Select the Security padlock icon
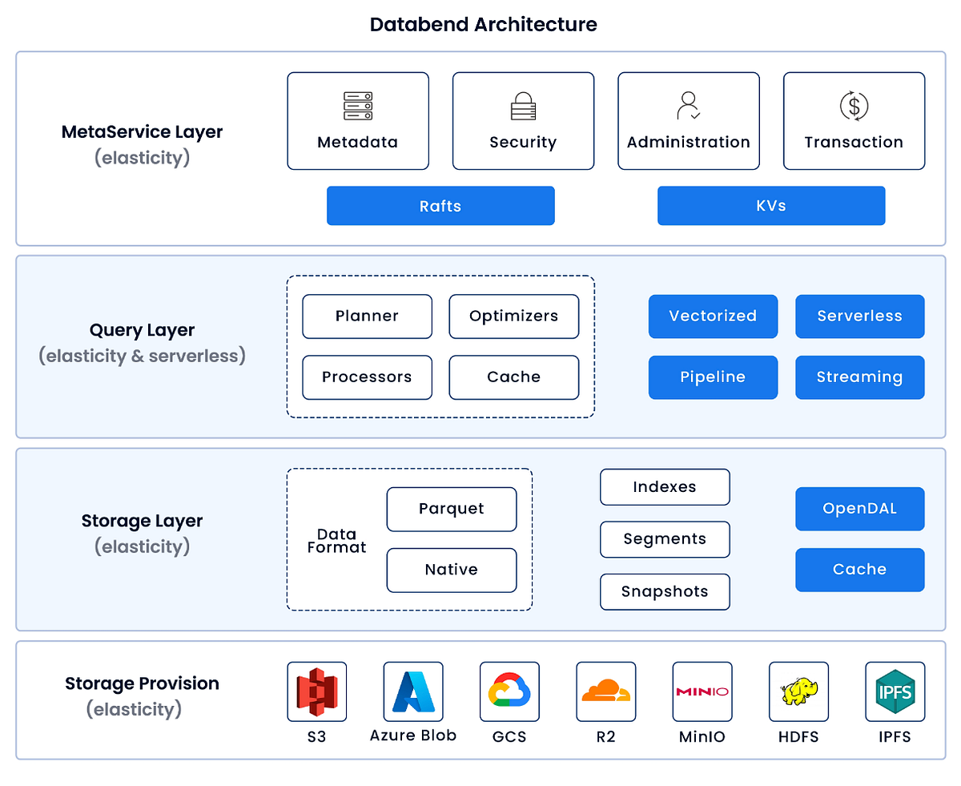 click(523, 105)
